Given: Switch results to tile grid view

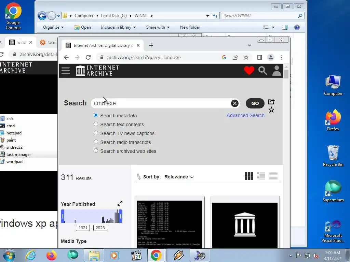Looking at the screenshot, I should click(x=249, y=176).
